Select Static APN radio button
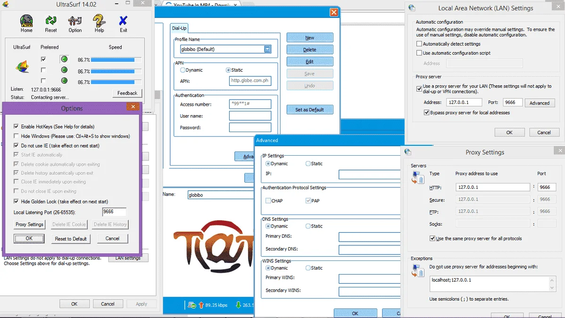The width and height of the screenshot is (565, 318). [x=228, y=70]
